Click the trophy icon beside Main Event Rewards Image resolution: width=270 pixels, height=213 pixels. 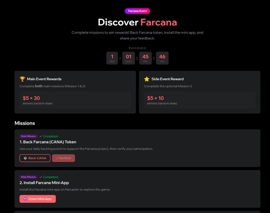pos(22,79)
